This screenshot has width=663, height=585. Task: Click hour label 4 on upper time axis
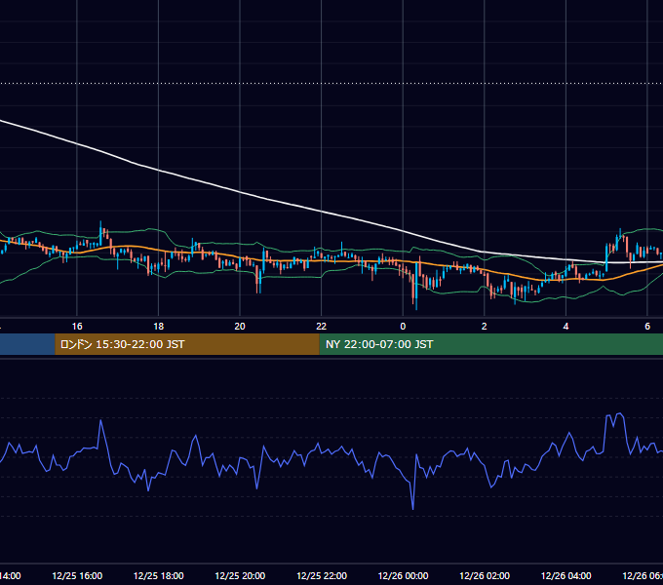click(565, 327)
